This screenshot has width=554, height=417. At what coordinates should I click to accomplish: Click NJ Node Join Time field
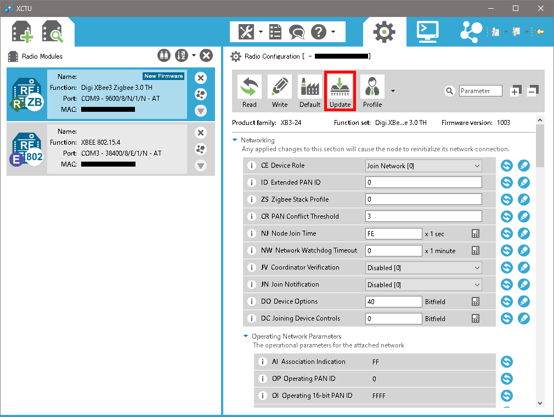(x=394, y=233)
